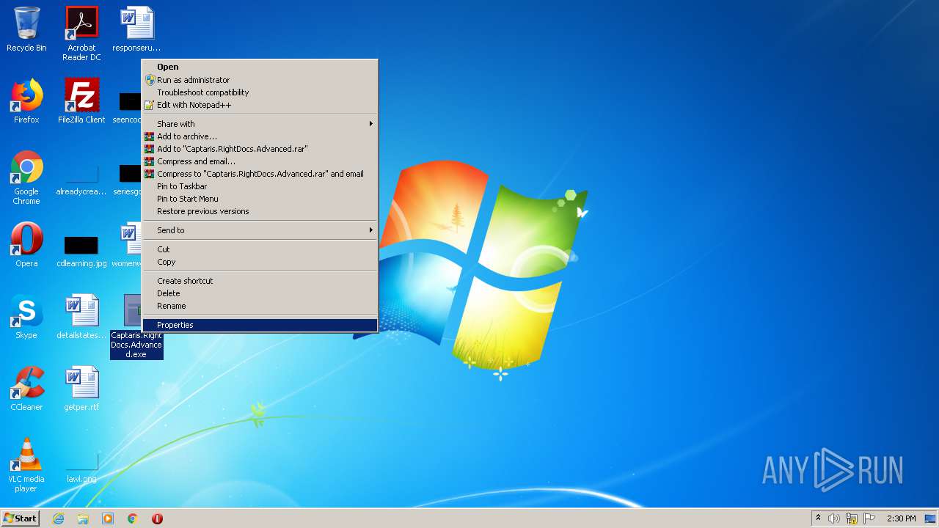Choose Run as administrator
This screenshot has width=939, height=528.
click(260, 80)
